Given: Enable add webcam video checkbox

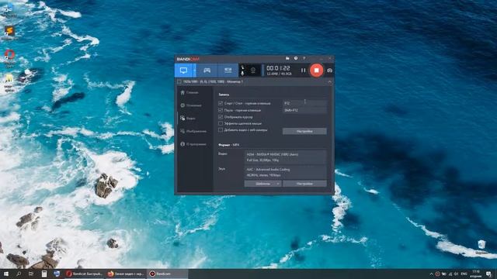Looking at the screenshot, I should 221,130.
